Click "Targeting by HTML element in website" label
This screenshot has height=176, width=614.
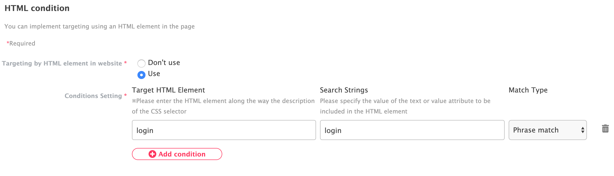click(x=62, y=63)
